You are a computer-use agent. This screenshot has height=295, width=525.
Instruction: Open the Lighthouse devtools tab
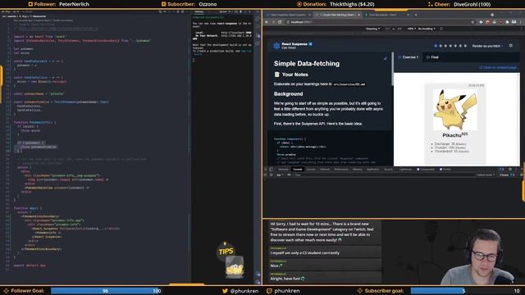click(405, 170)
